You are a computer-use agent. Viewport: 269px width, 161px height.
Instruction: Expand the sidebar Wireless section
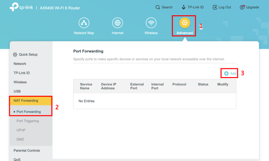20,82
